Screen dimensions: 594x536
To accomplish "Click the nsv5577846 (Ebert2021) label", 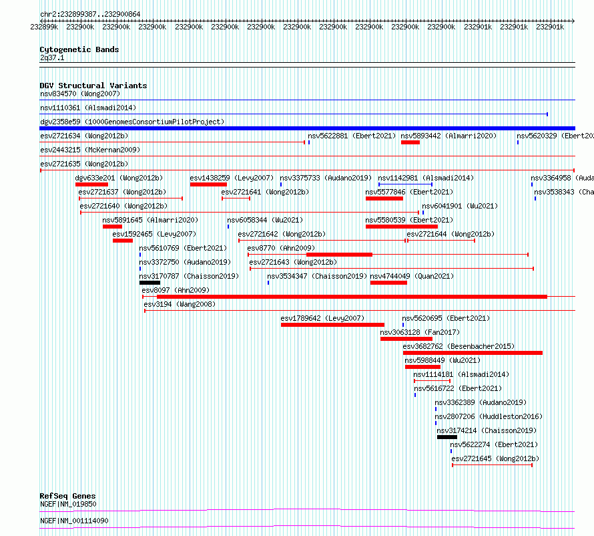I will [x=409, y=192].
